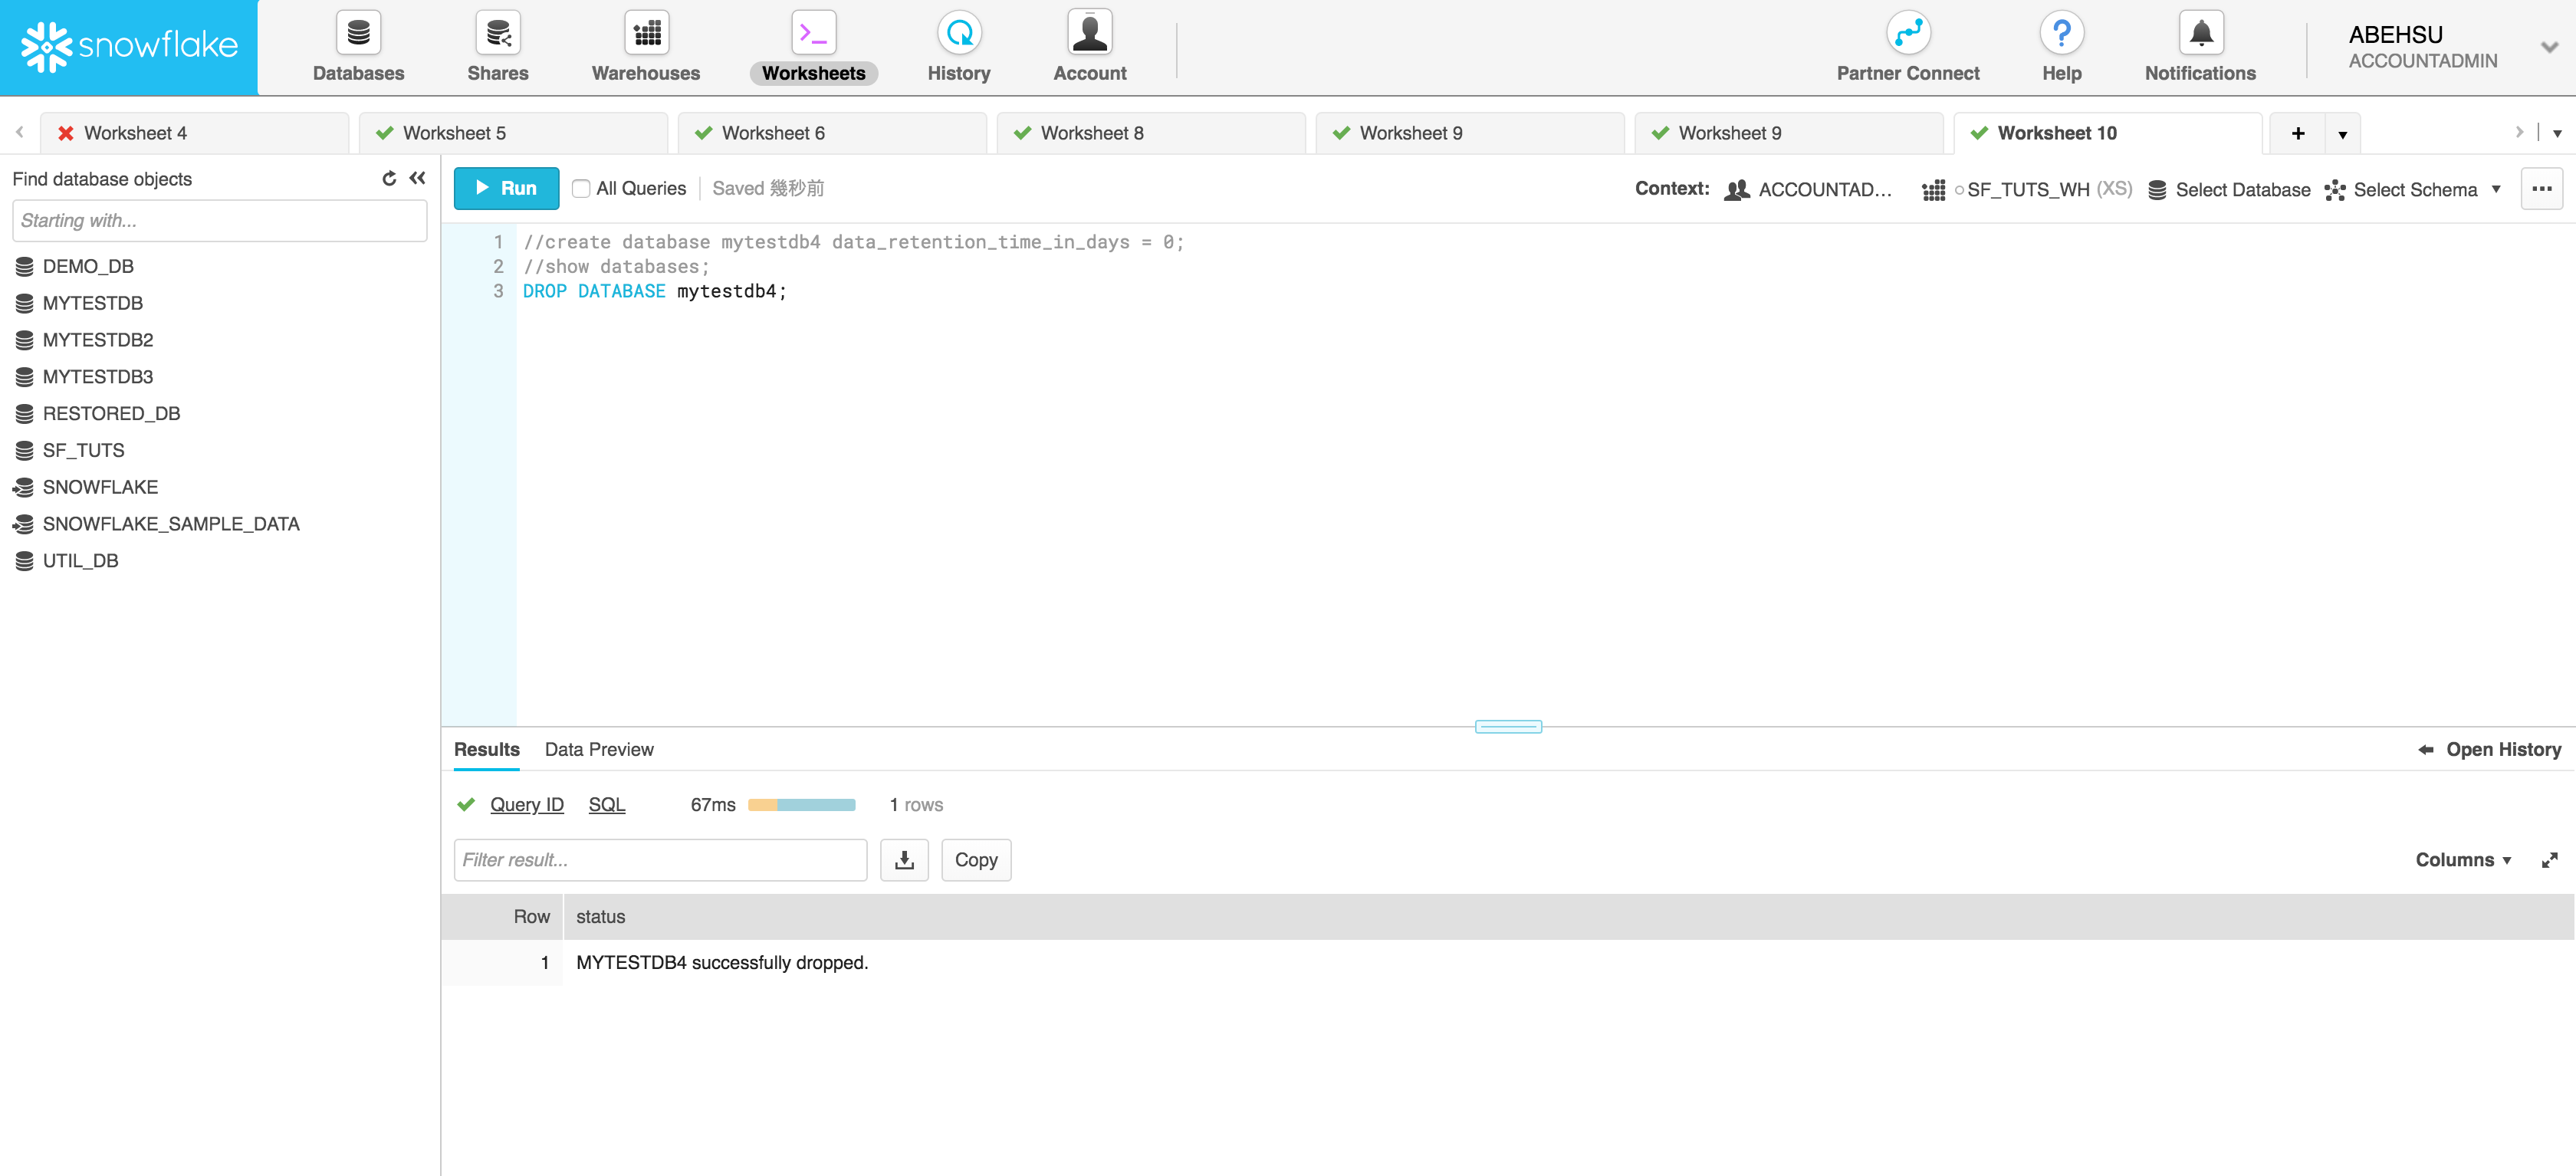
Task: Download the query results
Action: pos(904,860)
